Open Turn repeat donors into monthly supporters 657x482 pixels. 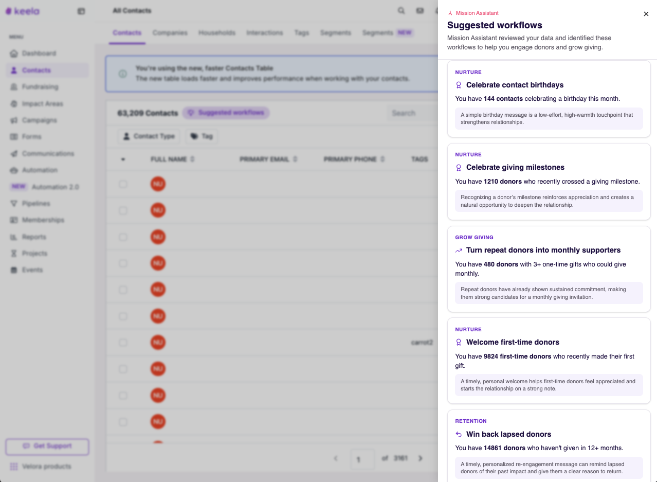point(549,269)
